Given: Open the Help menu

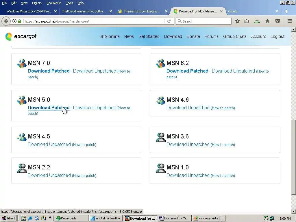Looking at the screenshot, I should pos(81,3).
